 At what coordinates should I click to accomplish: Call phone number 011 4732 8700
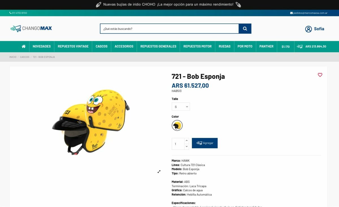[x=18, y=13]
